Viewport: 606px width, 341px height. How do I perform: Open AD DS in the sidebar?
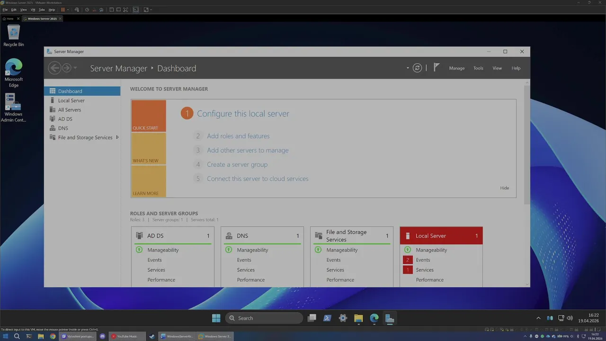(x=82, y=119)
